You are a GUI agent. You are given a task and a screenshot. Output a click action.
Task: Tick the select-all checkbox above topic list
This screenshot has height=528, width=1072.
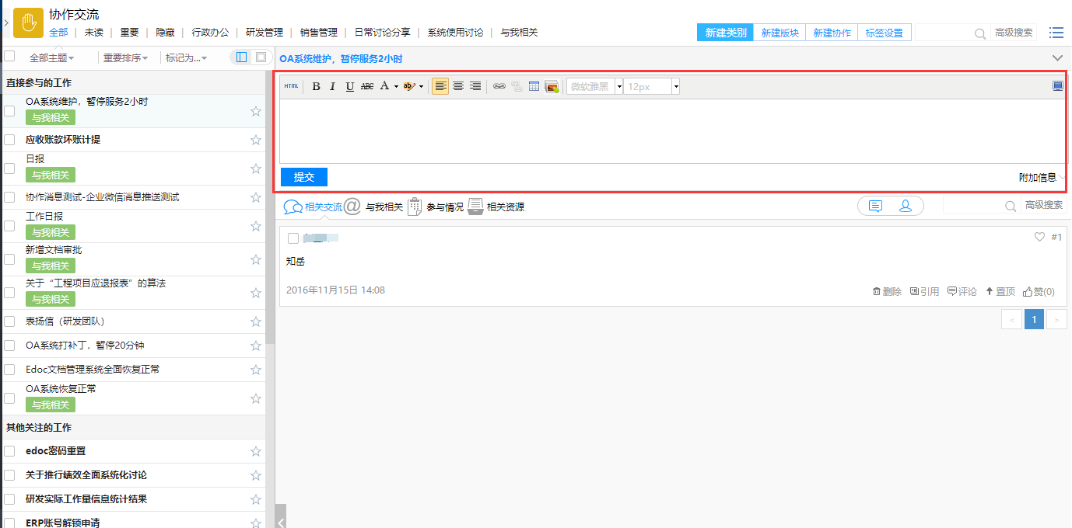click(x=9, y=56)
